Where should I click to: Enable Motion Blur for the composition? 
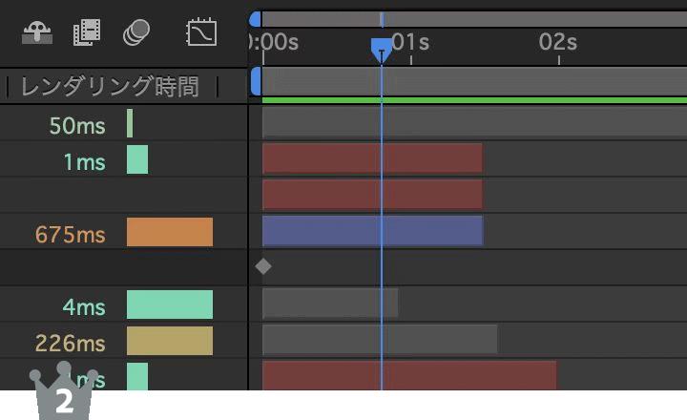136,32
